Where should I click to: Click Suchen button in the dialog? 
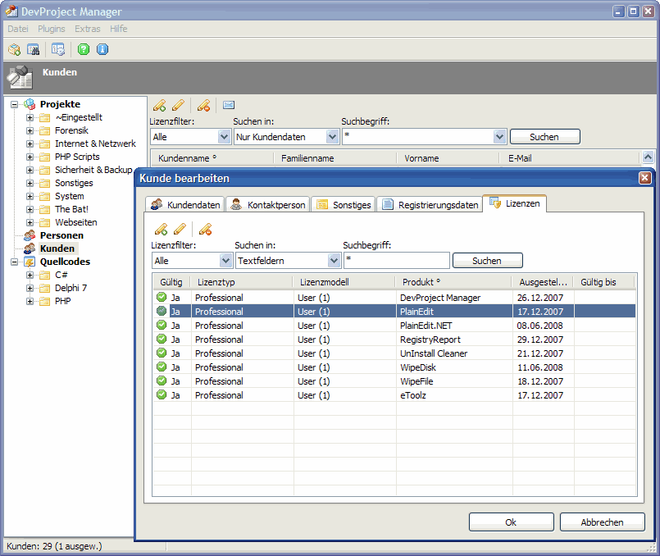(488, 261)
